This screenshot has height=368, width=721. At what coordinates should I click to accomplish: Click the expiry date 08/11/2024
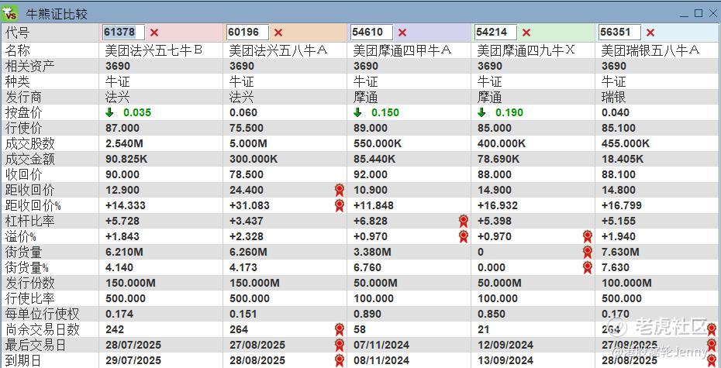[381, 361]
